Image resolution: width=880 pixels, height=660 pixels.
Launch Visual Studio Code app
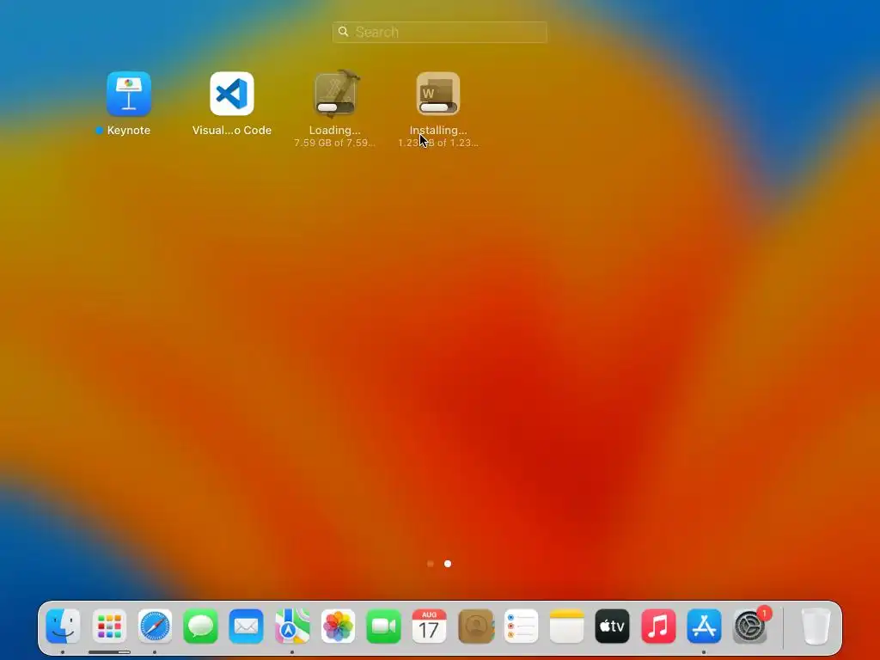tap(232, 94)
